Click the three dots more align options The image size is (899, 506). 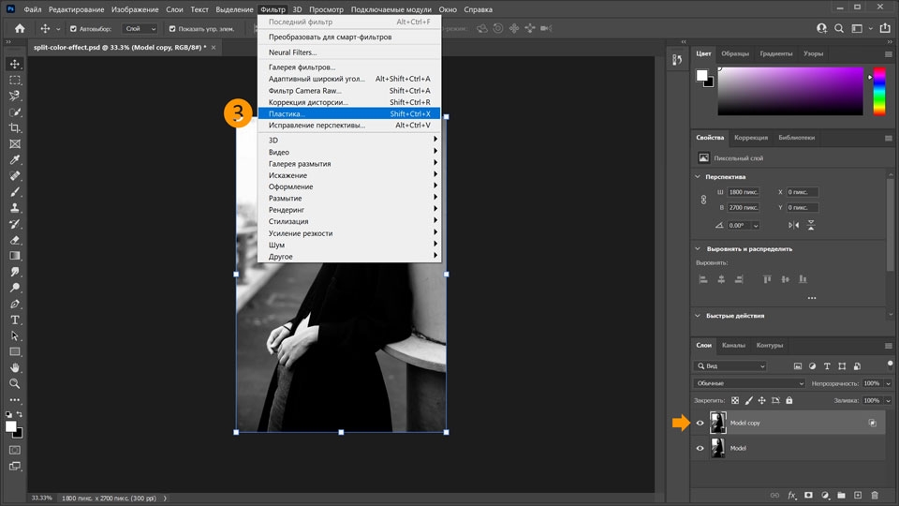[811, 298]
